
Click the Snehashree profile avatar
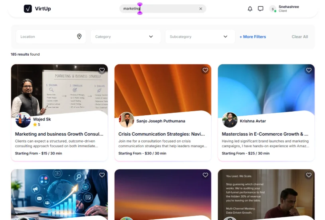[x=273, y=9]
